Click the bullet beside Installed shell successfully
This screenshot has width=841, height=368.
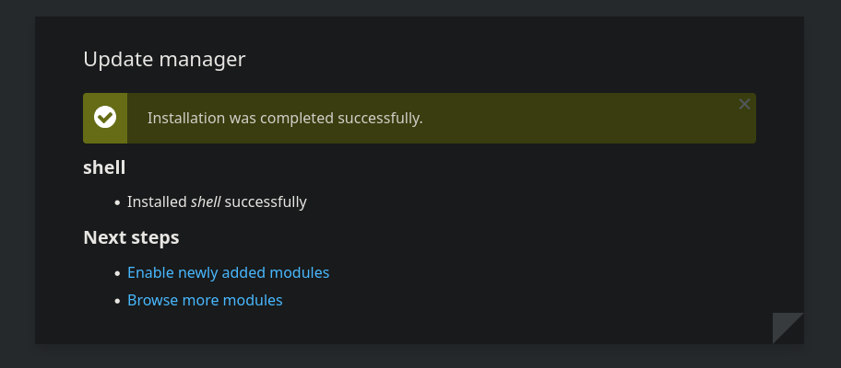coord(117,203)
